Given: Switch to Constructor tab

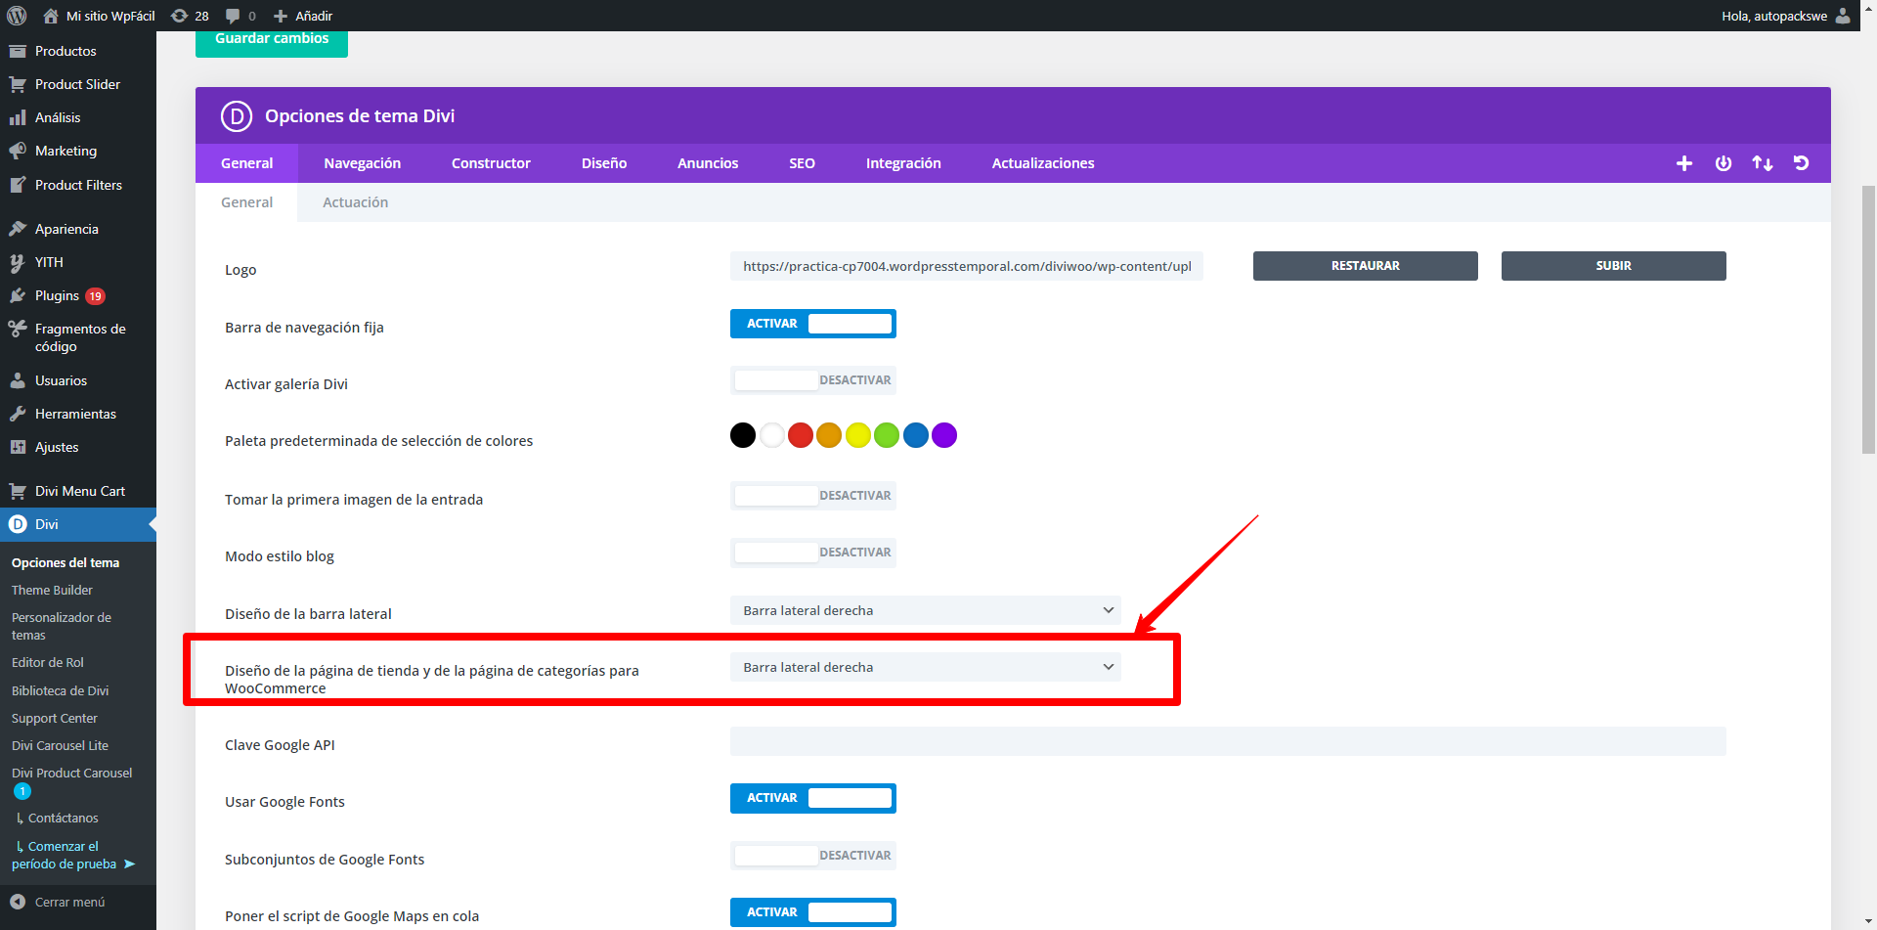Looking at the screenshot, I should click(491, 163).
